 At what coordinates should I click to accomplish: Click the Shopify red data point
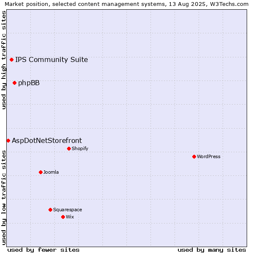coord(69,148)
